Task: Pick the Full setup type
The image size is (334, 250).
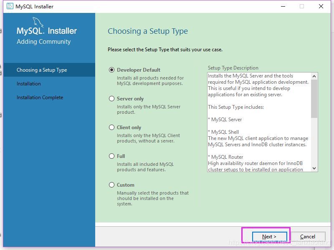Action: (111, 156)
